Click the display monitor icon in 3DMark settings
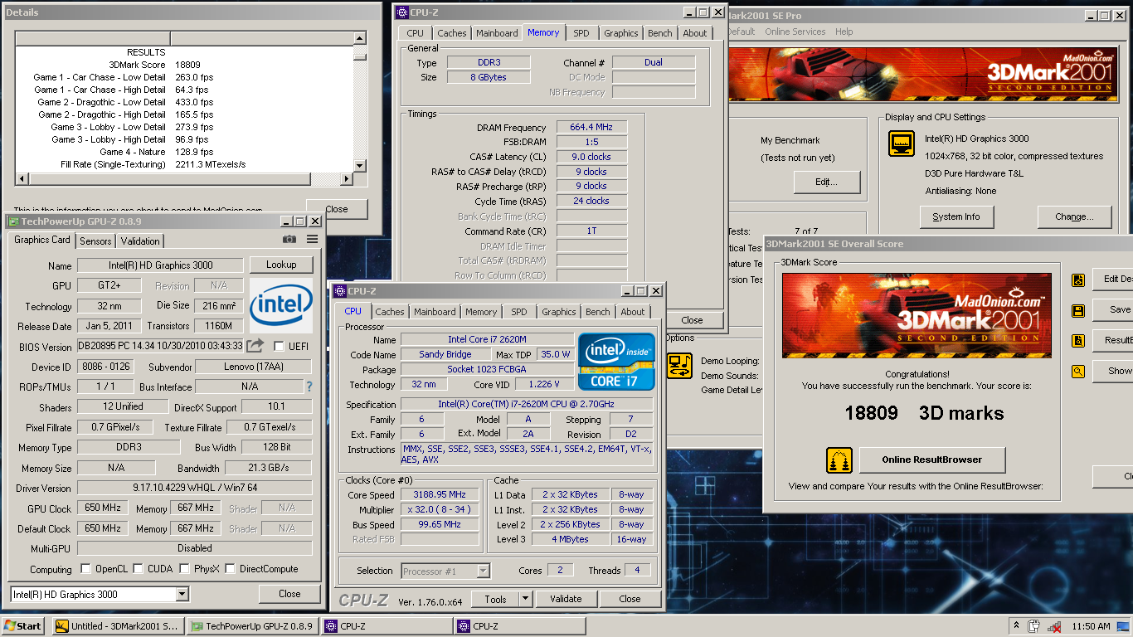 pos(902,143)
